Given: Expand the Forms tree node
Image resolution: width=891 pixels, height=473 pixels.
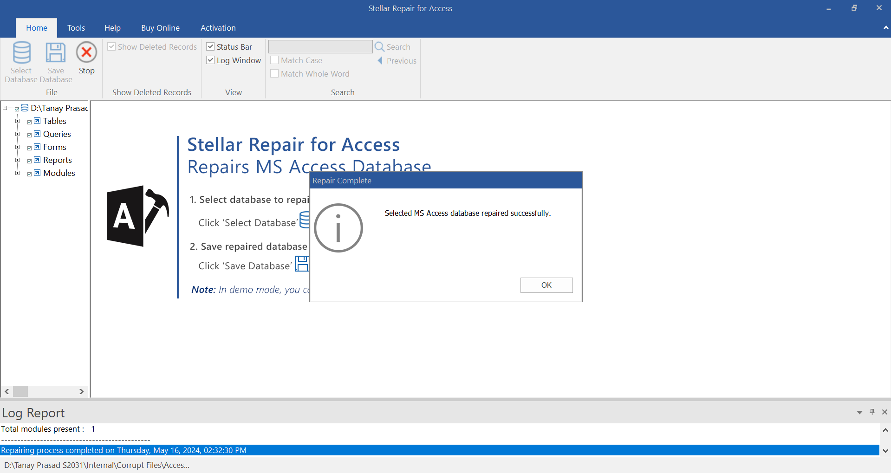Looking at the screenshot, I should tap(17, 147).
